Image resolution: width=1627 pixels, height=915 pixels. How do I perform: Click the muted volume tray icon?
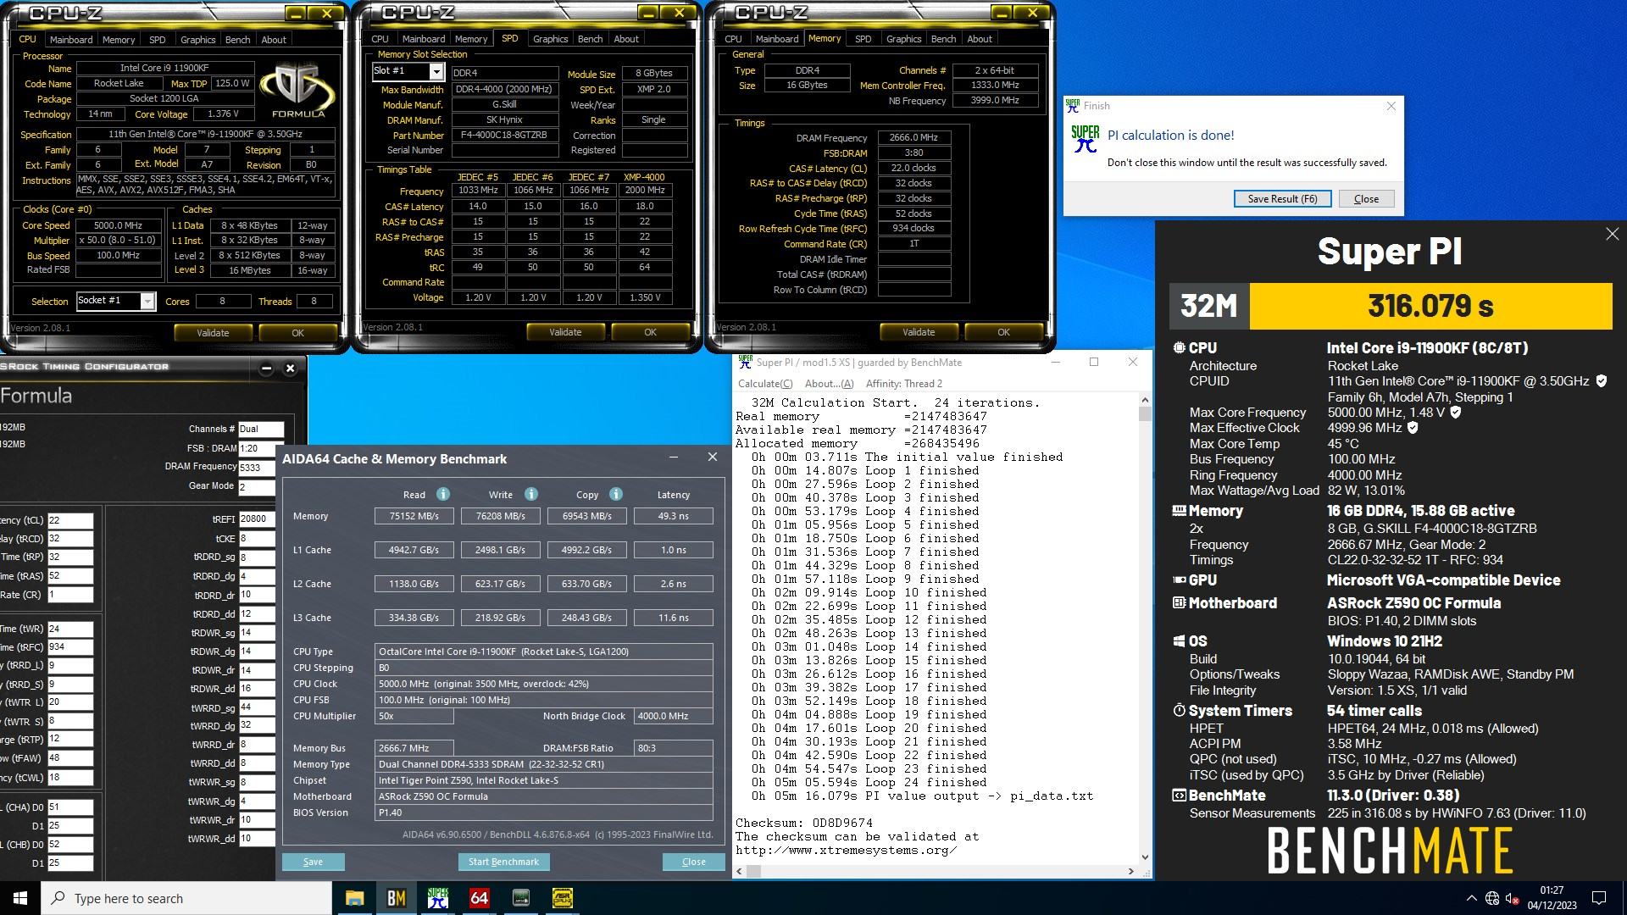[1512, 898]
